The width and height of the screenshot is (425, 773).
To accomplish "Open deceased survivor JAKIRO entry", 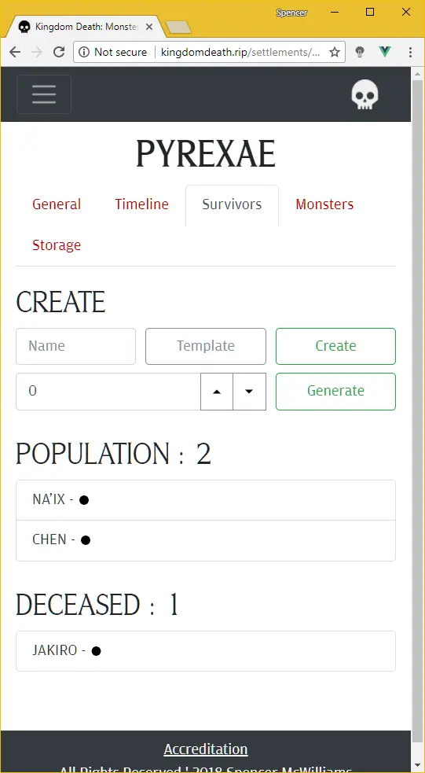I will (206, 651).
